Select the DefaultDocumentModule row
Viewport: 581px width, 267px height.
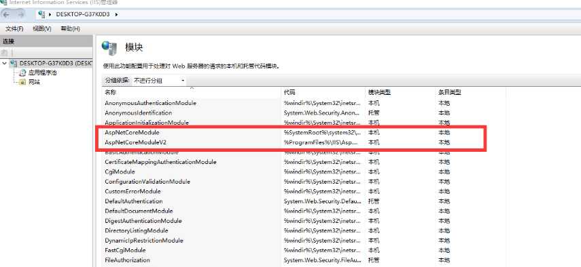pyautogui.click(x=304, y=211)
